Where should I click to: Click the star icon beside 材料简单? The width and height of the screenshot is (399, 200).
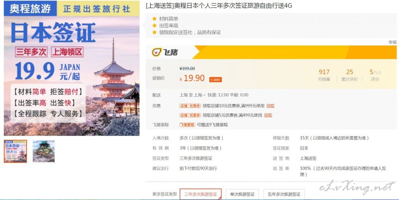[154, 19]
